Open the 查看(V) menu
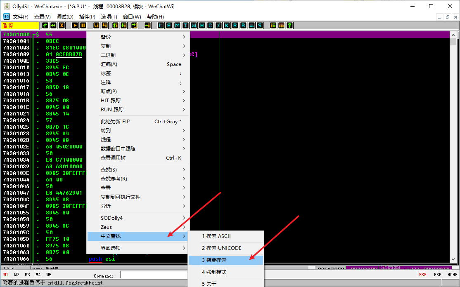Screen dimensions: 460x287 [43, 16]
